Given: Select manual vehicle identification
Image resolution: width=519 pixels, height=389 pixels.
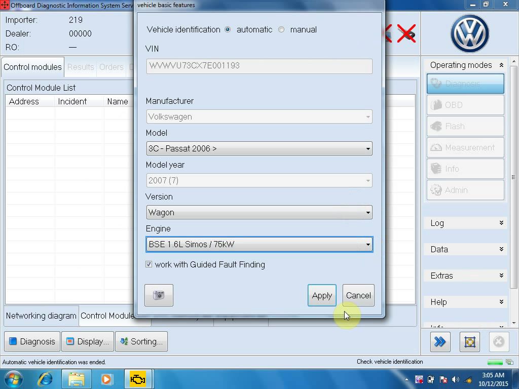Looking at the screenshot, I should [x=281, y=29].
